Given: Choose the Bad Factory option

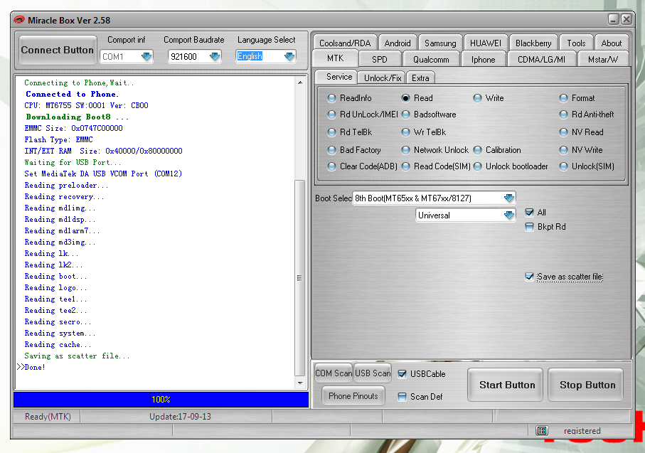Looking at the screenshot, I should pos(354,150).
